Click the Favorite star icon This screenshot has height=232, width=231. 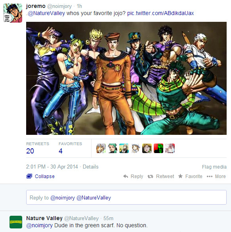pos(180,176)
